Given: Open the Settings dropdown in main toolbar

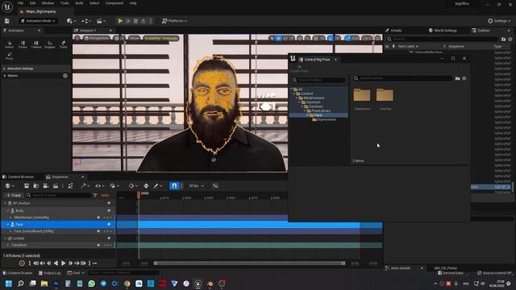Looking at the screenshot, I should coord(499,21).
